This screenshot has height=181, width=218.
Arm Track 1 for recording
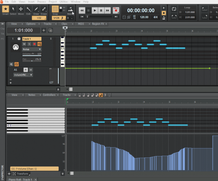[x=34, y=44]
